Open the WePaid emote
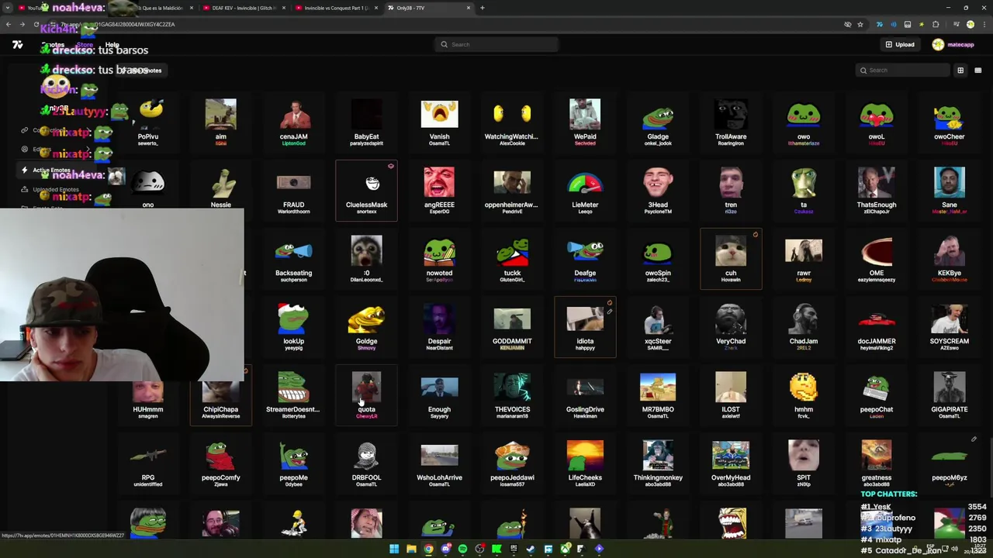The width and height of the screenshot is (993, 558). click(585, 122)
